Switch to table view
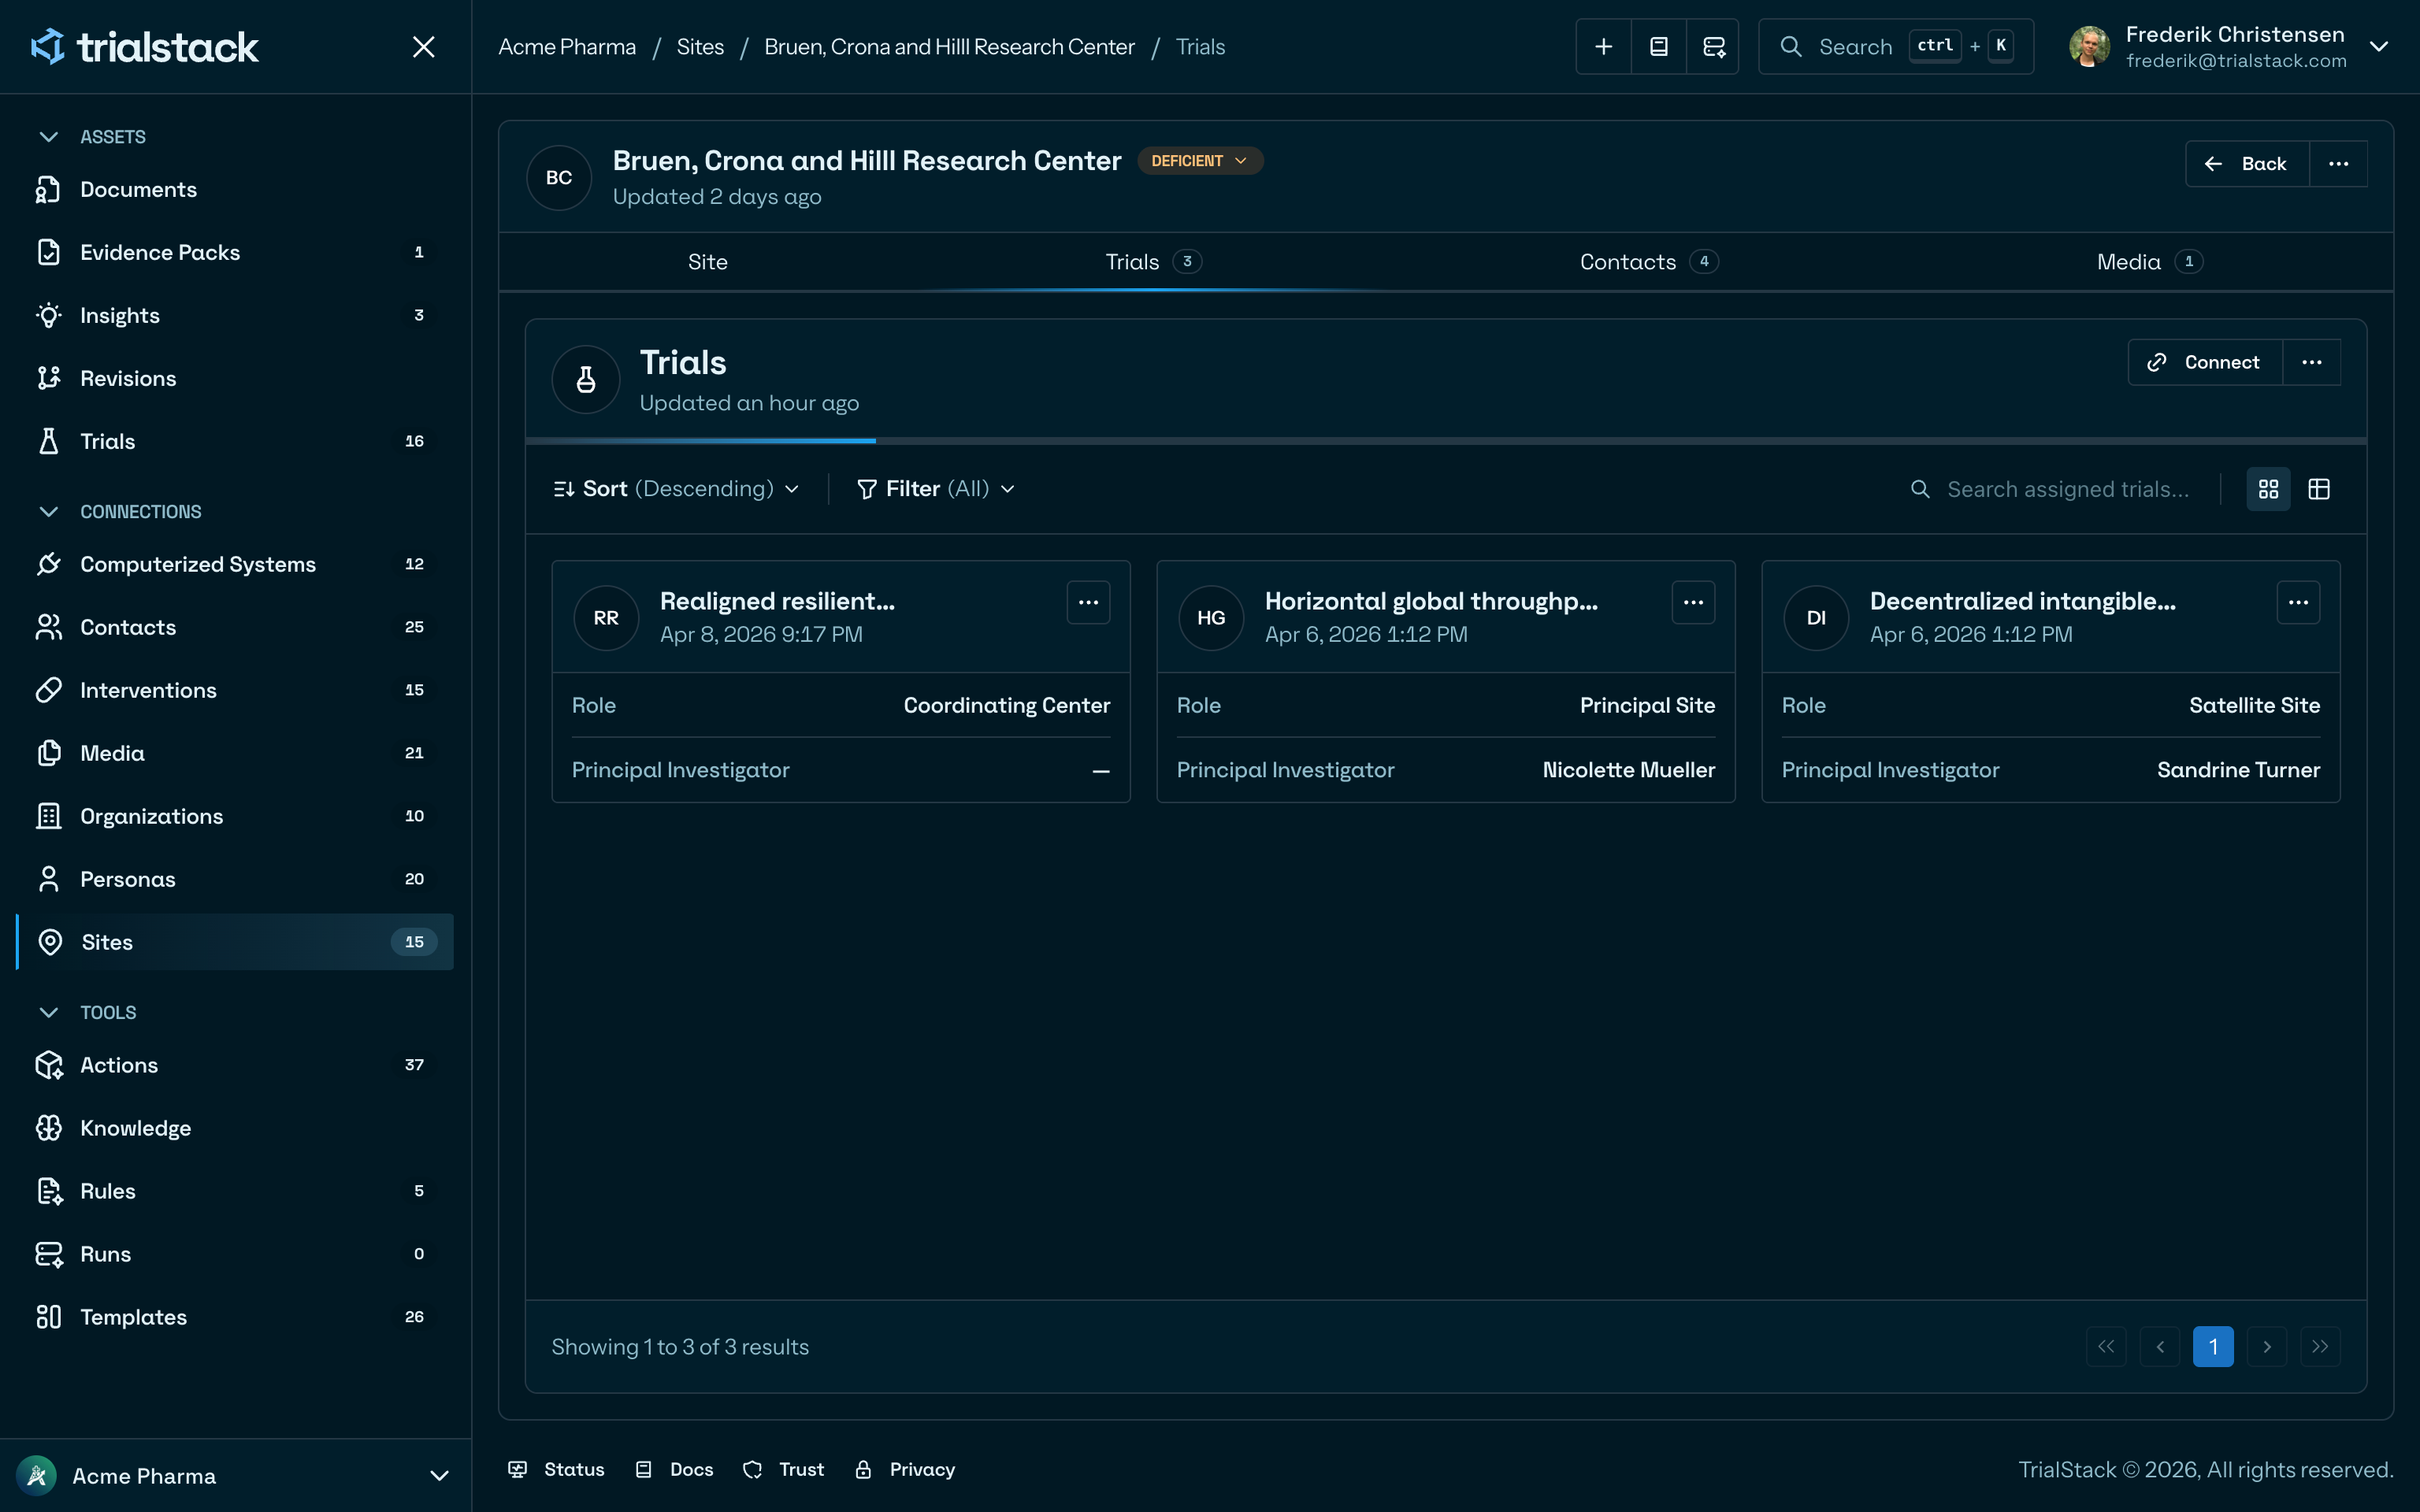Screen dimensions: 2420x1512 (2319, 489)
